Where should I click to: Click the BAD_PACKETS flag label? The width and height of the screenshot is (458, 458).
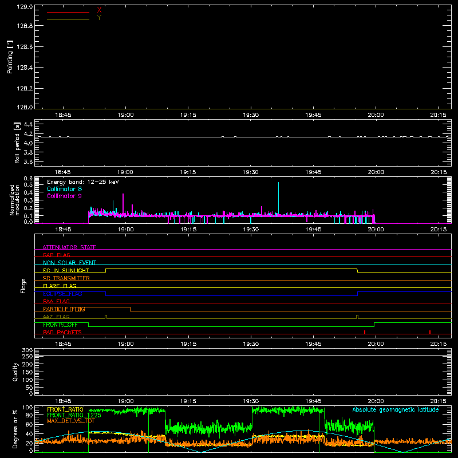62,332
